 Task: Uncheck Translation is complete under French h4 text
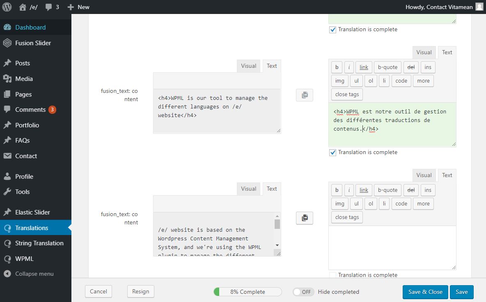point(332,153)
